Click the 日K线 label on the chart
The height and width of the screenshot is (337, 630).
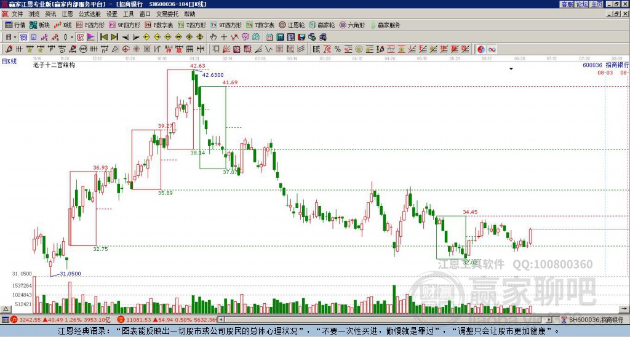point(9,61)
